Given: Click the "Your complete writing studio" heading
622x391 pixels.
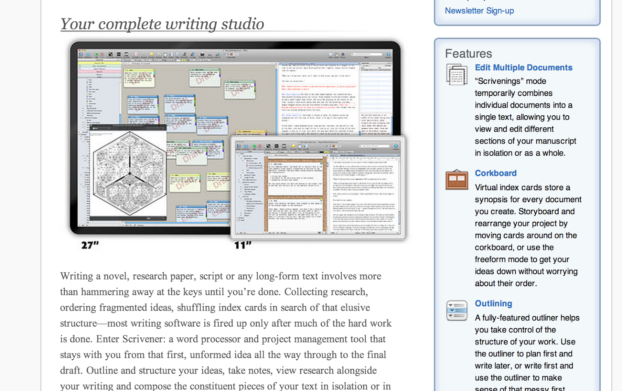Looking at the screenshot, I should (162, 24).
